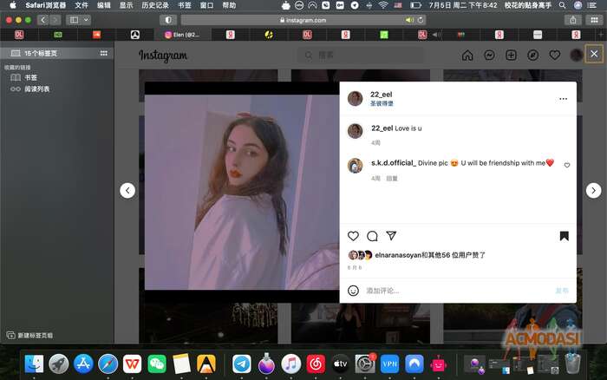The height and width of the screenshot is (380, 607).
Task: Share the post via paper plane icon
Action: pos(391,236)
